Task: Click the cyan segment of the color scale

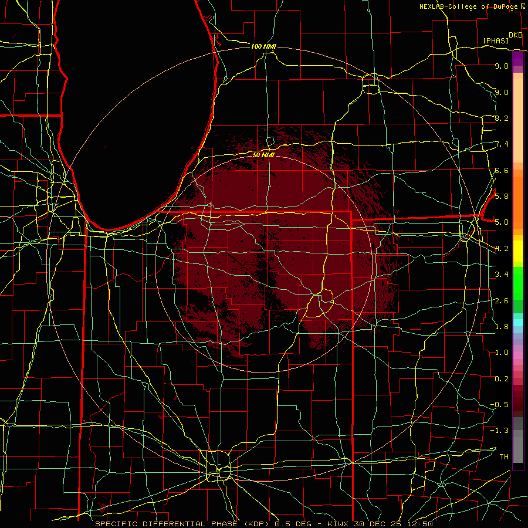Action: 518,323
